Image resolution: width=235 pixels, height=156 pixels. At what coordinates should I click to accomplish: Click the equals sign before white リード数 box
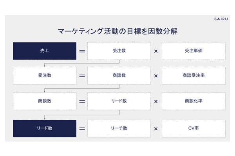[x=82, y=101]
